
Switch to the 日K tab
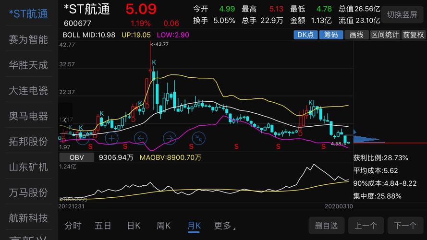[134, 226]
